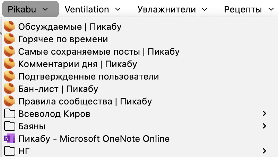Click the Pikabu icon beside Самые сохраняемые посты
Viewport: 278px width, 157px height.
click(10, 52)
